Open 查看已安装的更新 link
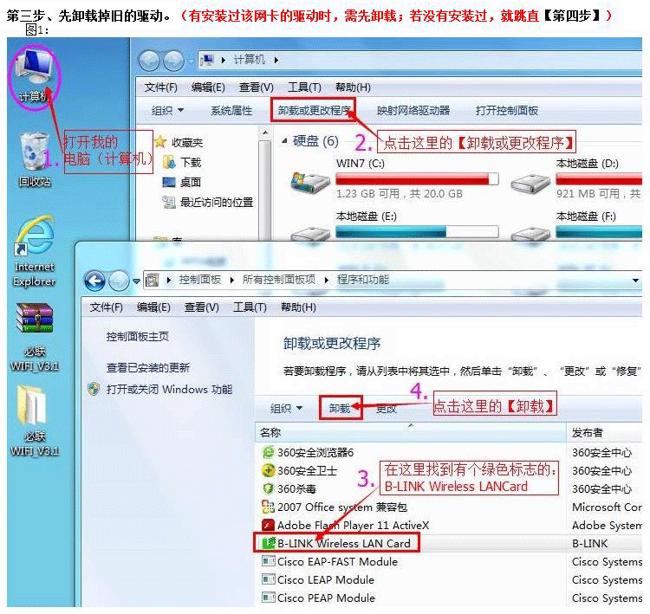This screenshot has width=650, height=614. coord(148,367)
